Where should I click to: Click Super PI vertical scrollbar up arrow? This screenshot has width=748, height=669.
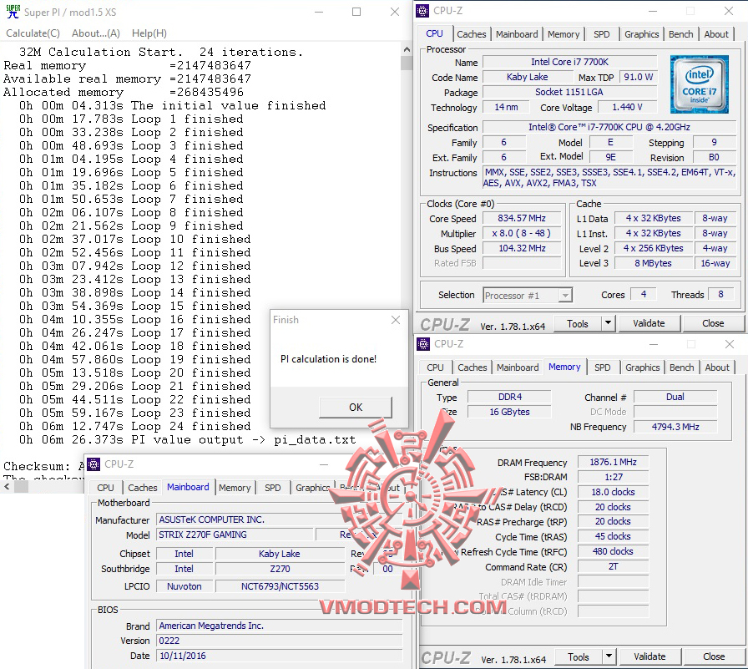[x=407, y=49]
